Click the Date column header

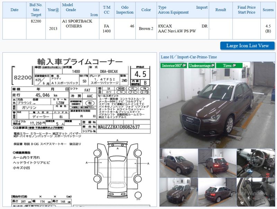[14, 10]
